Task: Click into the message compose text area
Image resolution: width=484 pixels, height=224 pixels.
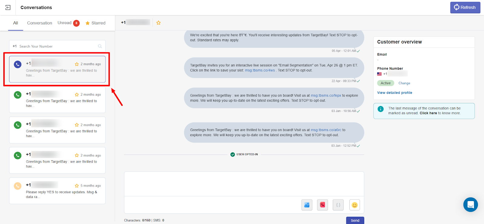Action: [x=244, y=184]
